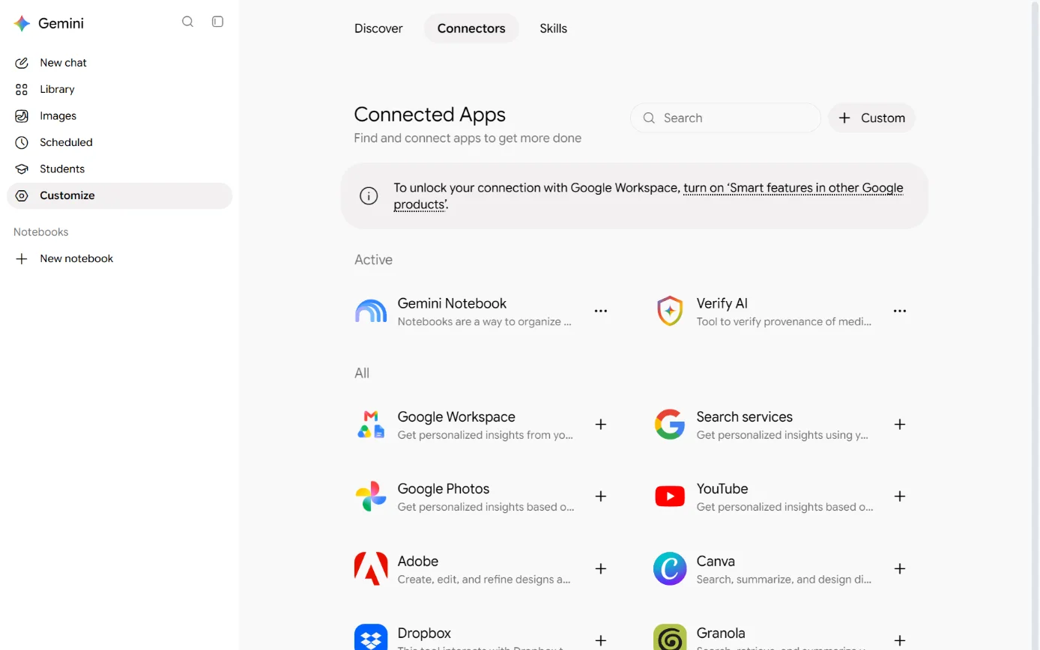The height and width of the screenshot is (650, 1040).
Task: Click the Google Workspace app name
Action: click(x=456, y=417)
